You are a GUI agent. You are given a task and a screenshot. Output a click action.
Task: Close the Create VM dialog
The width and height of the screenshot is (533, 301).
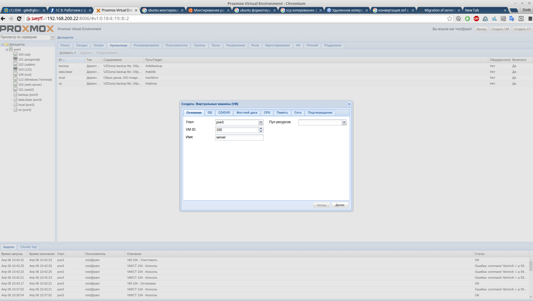click(x=349, y=104)
